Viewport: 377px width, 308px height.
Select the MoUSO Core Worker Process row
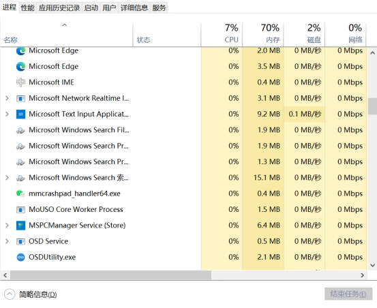tap(183, 209)
